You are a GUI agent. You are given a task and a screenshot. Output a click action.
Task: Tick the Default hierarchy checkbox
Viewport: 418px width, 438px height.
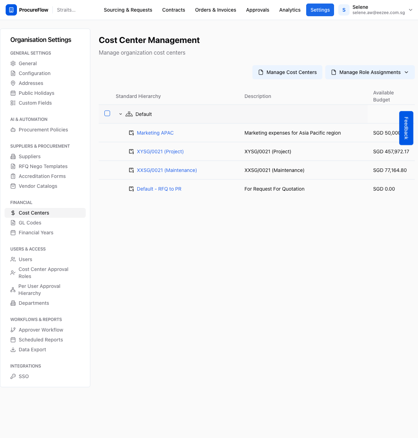click(107, 113)
